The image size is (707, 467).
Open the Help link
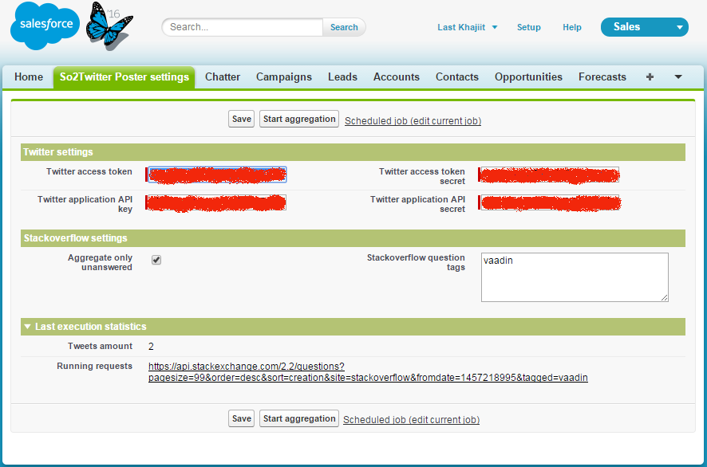pos(571,27)
